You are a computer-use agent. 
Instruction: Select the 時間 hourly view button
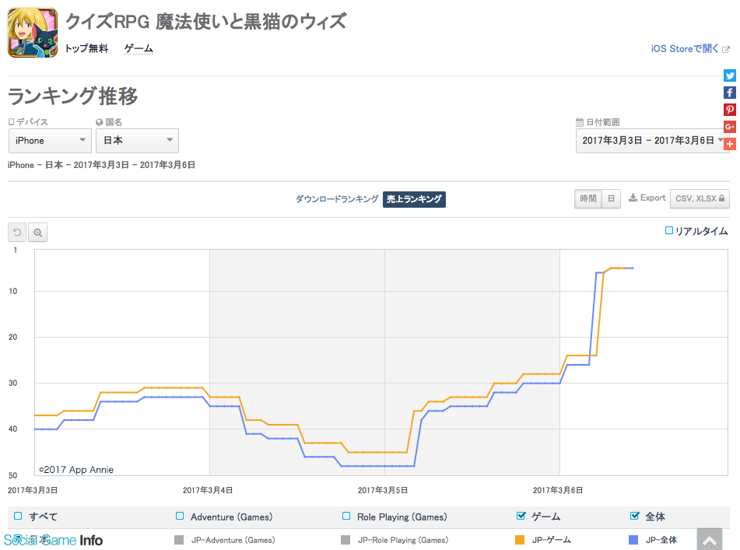click(x=588, y=198)
